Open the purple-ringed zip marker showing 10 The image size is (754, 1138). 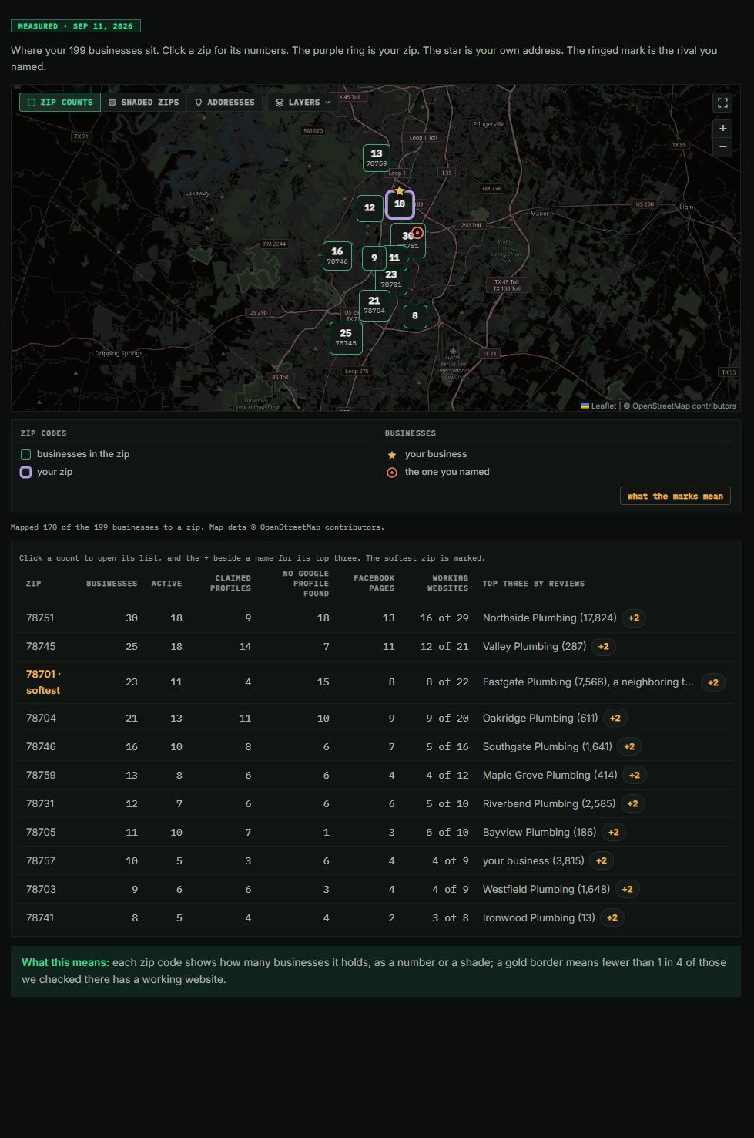(400, 204)
